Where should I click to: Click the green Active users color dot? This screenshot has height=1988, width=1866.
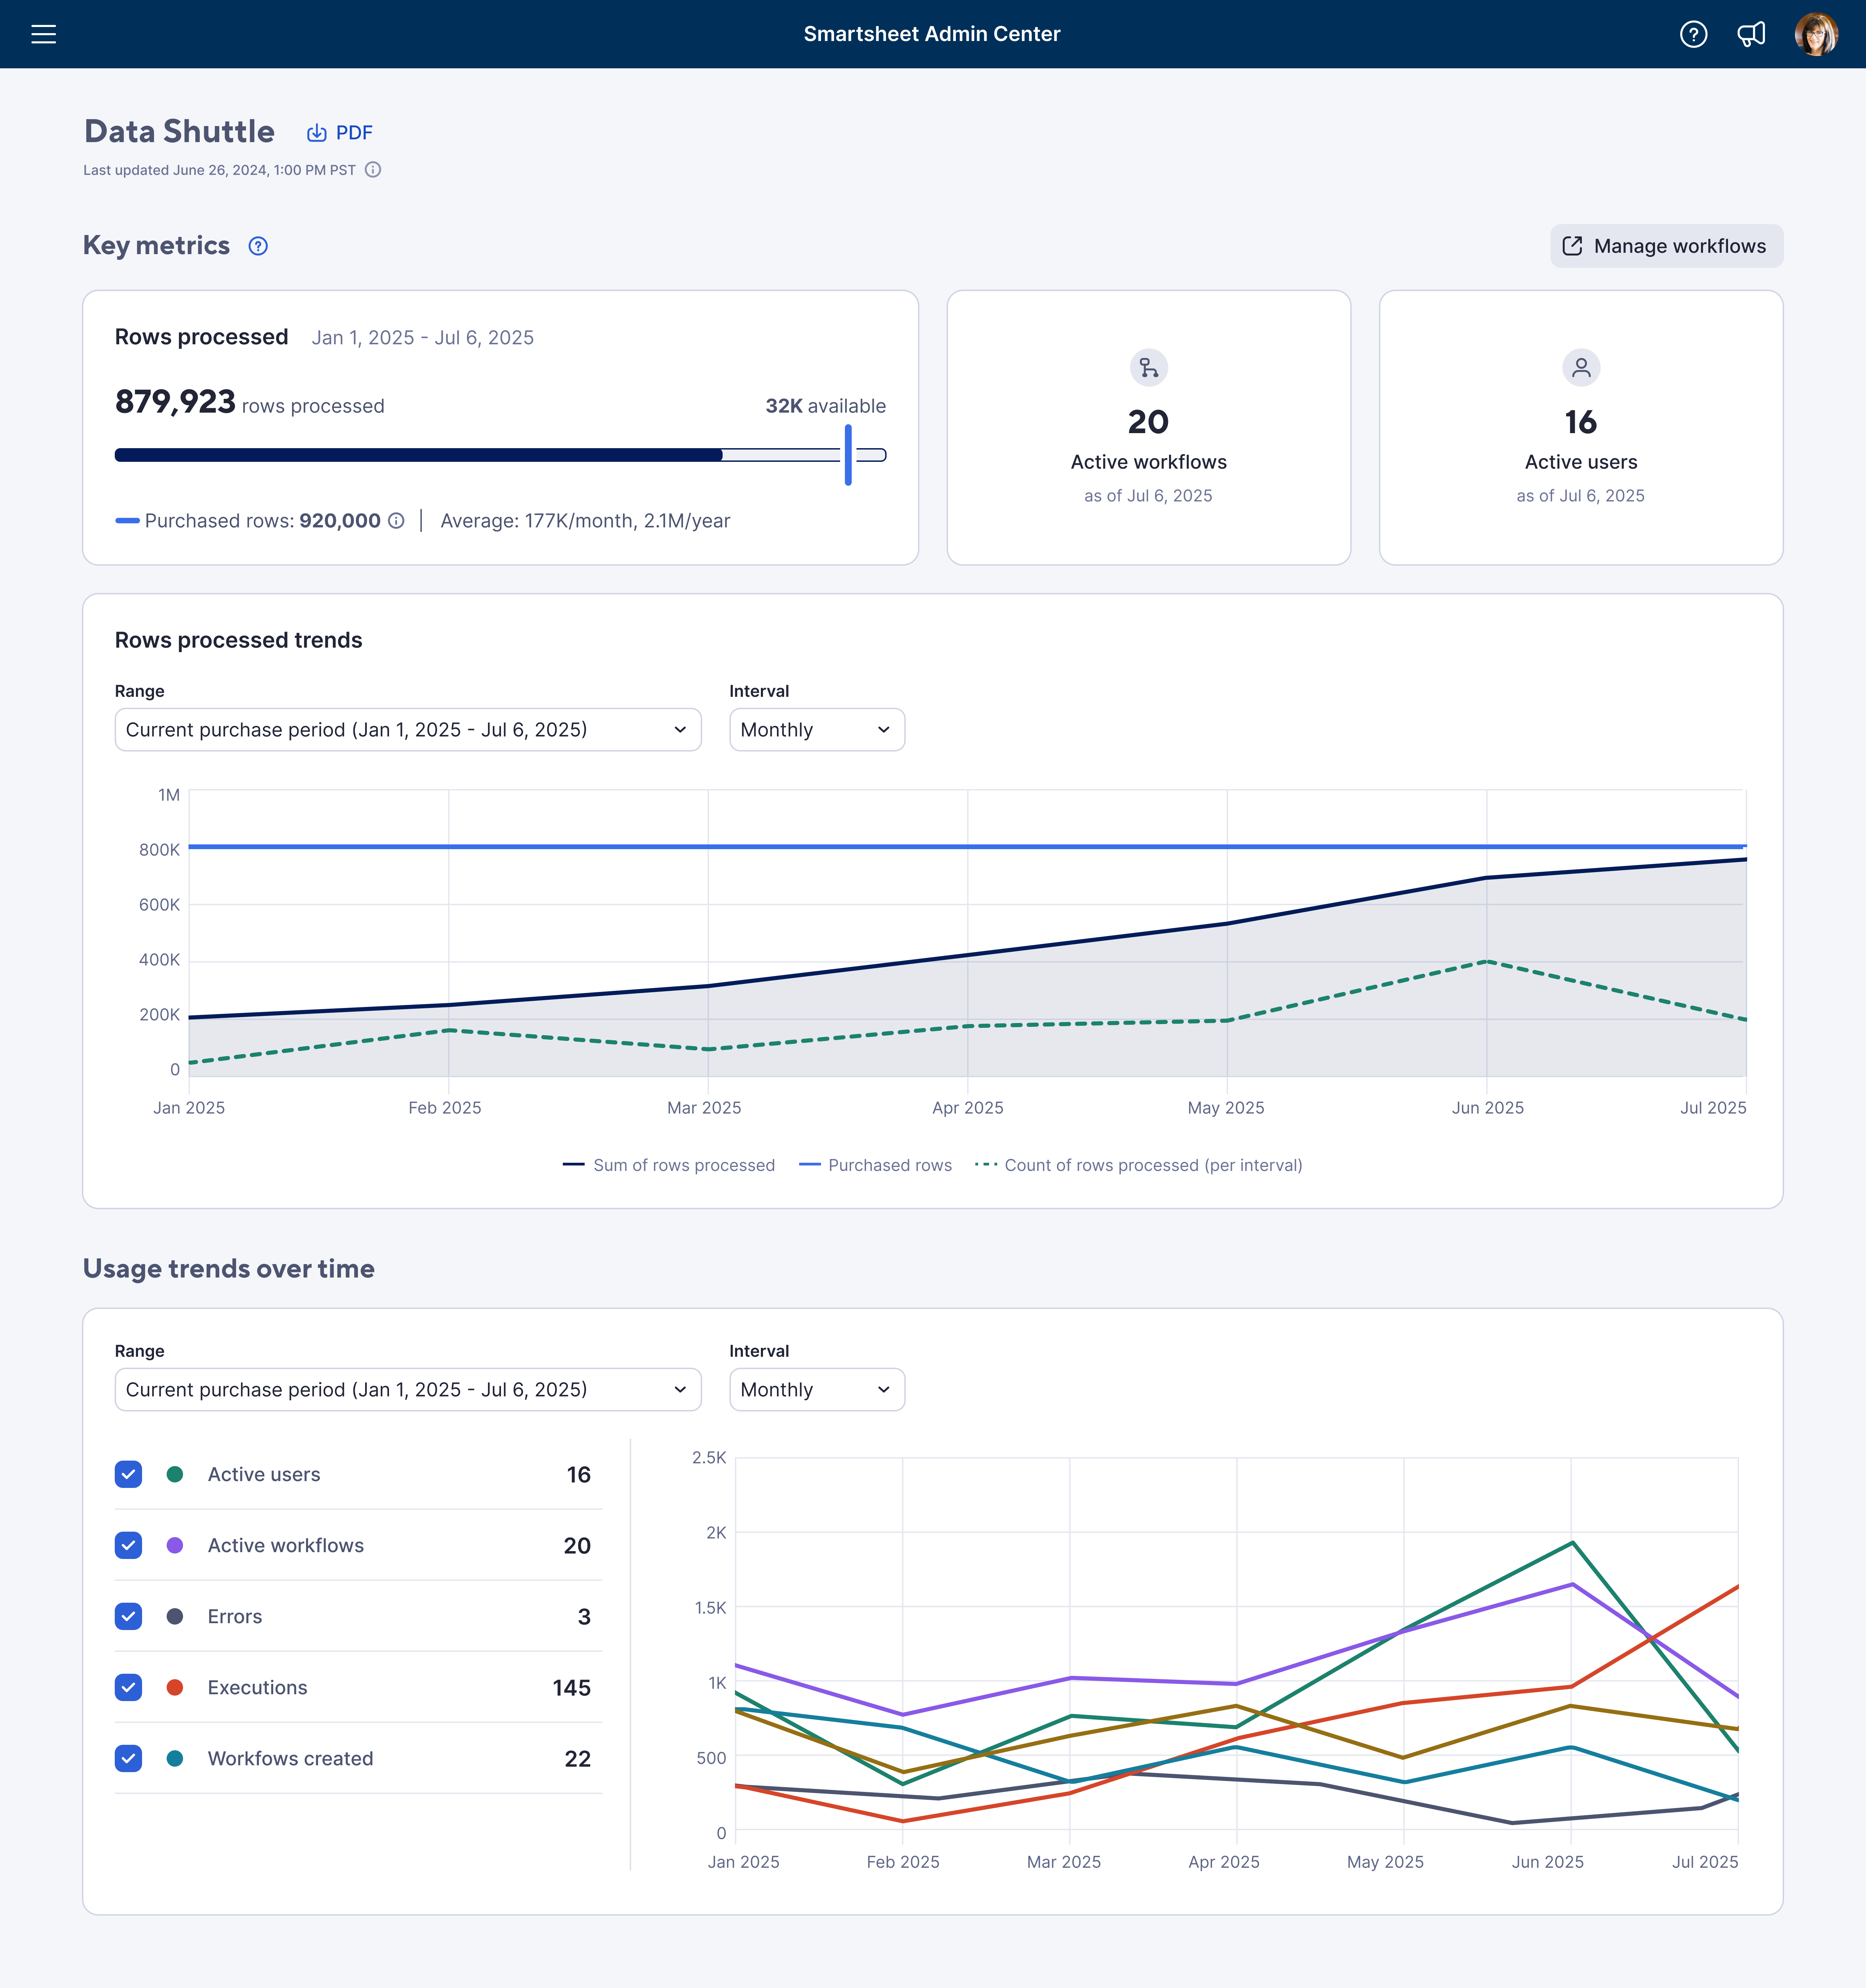point(175,1474)
